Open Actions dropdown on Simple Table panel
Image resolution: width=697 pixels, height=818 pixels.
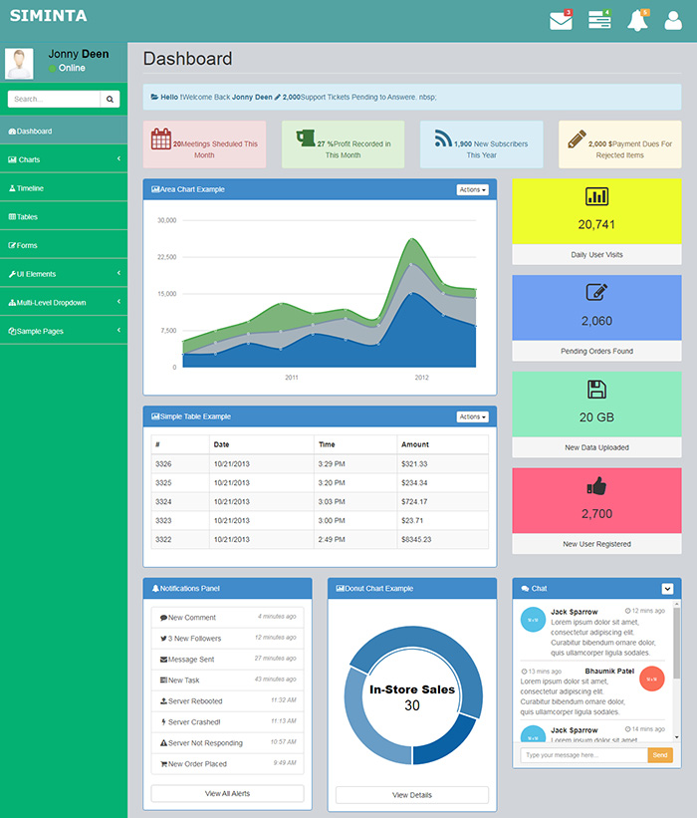pyautogui.click(x=472, y=416)
